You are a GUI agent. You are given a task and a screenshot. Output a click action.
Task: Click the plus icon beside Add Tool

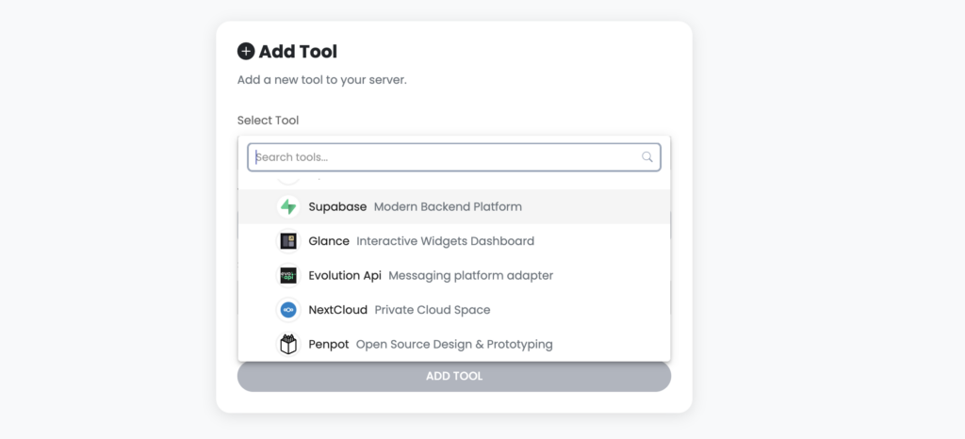246,51
